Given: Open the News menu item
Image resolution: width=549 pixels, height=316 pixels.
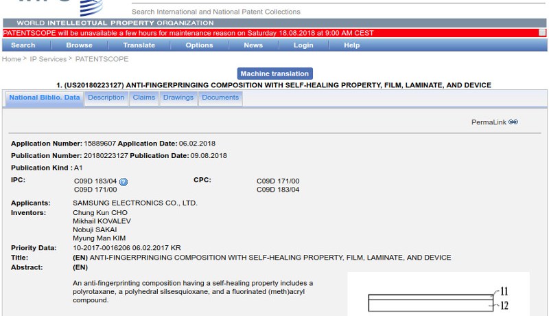Looking at the screenshot, I should coord(253,45).
